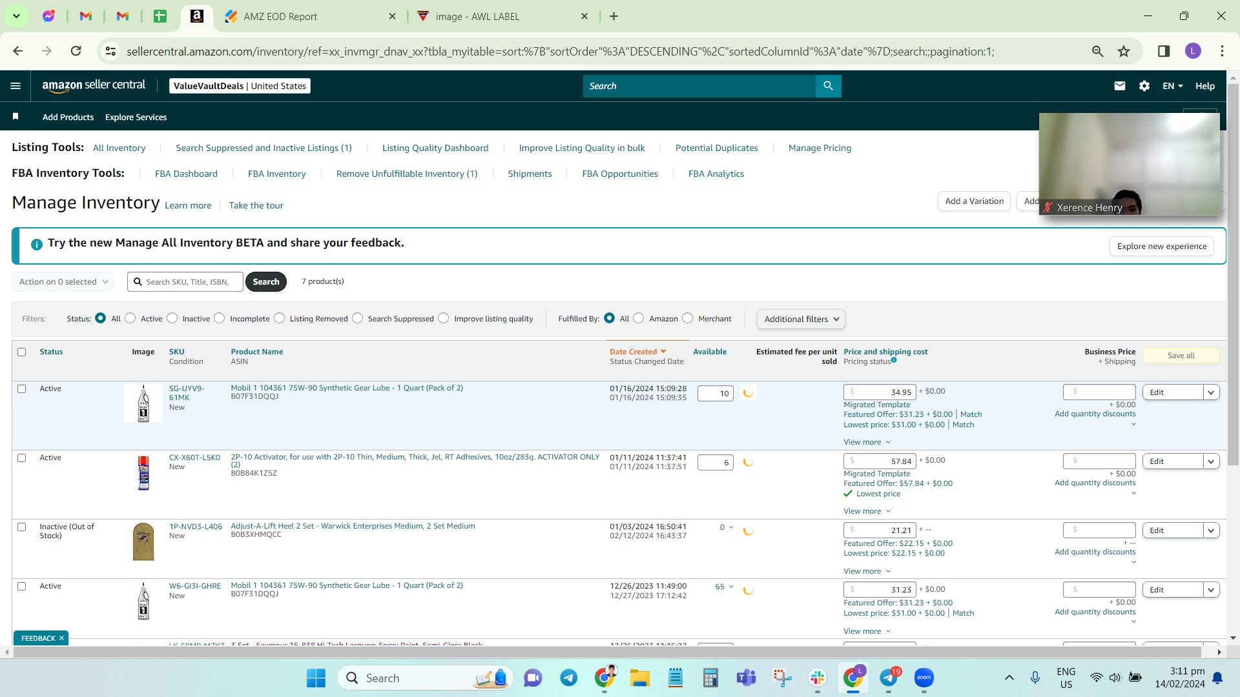The width and height of the screenshot is (1240, 697).
Task: Open the Shipments inventory tool
Action: pos(530,174)
